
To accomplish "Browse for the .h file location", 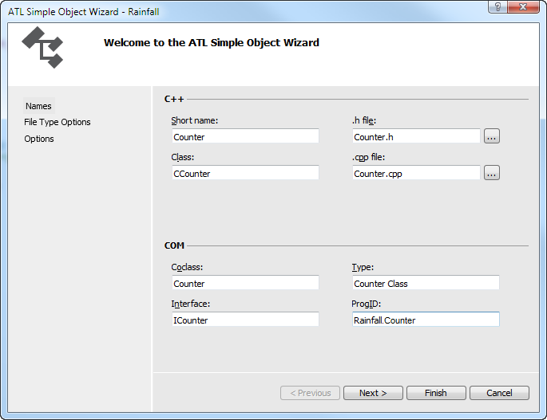I will tap(492, 136).
